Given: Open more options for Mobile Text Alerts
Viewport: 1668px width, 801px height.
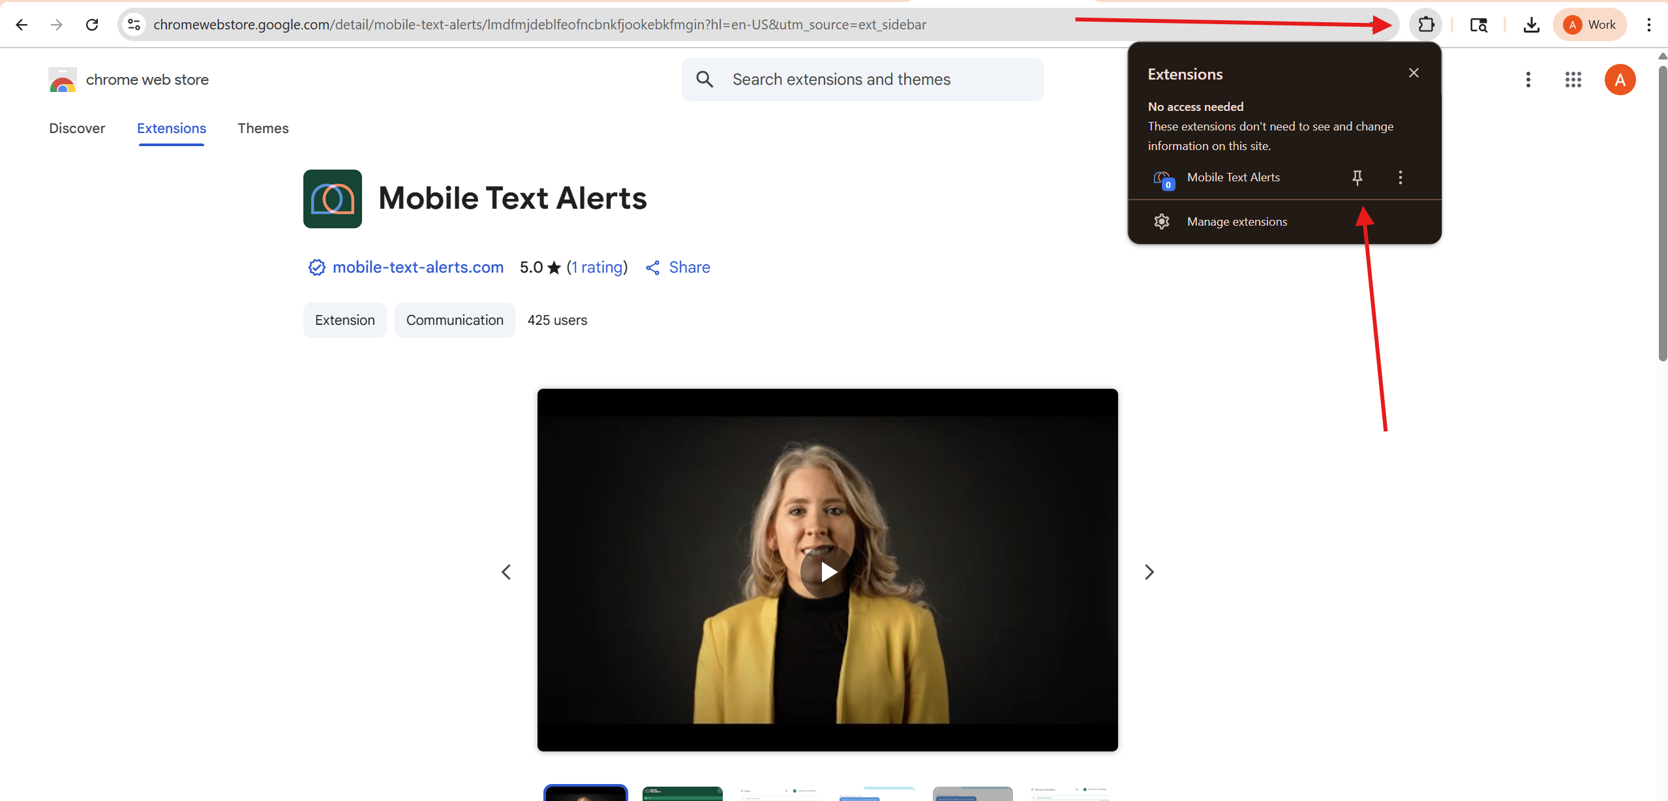Looking at the screenshot, I should point(1400,177).
